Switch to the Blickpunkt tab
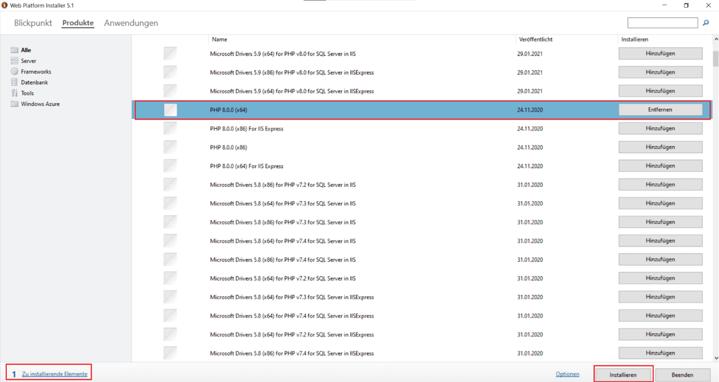The image size is (719, 382). pyautogui.click(x=33, y=23)
